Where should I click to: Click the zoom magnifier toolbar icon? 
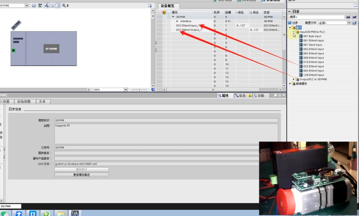(x=64, y=5)
